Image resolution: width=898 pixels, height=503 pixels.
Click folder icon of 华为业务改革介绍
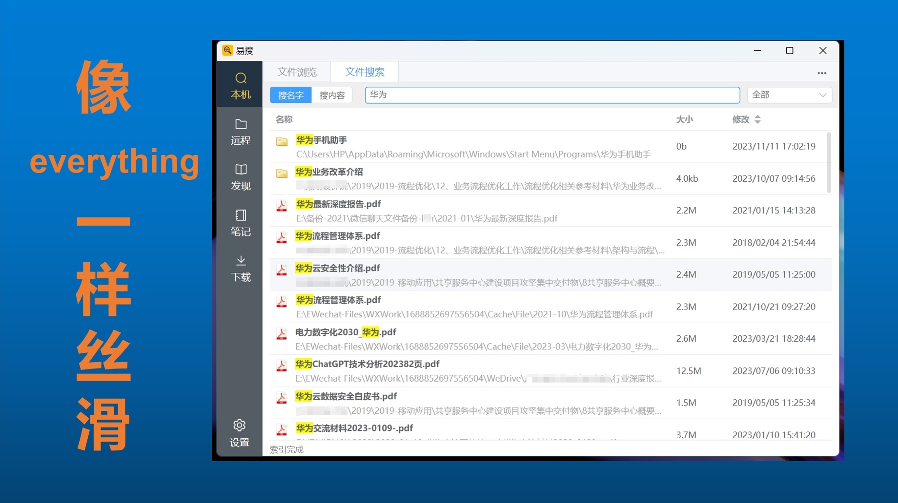click(282, 173)
